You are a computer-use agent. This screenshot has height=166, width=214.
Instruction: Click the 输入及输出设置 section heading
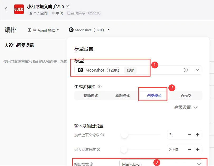click(x=89, y=126)
